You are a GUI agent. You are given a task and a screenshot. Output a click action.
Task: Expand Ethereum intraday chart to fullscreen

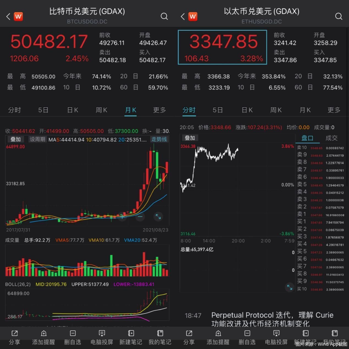[x=290, y=288]
